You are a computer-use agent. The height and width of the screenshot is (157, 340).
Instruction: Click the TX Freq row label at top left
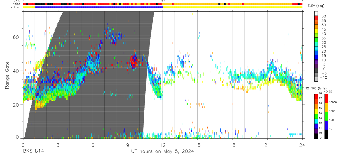click(x=15, y=7)
